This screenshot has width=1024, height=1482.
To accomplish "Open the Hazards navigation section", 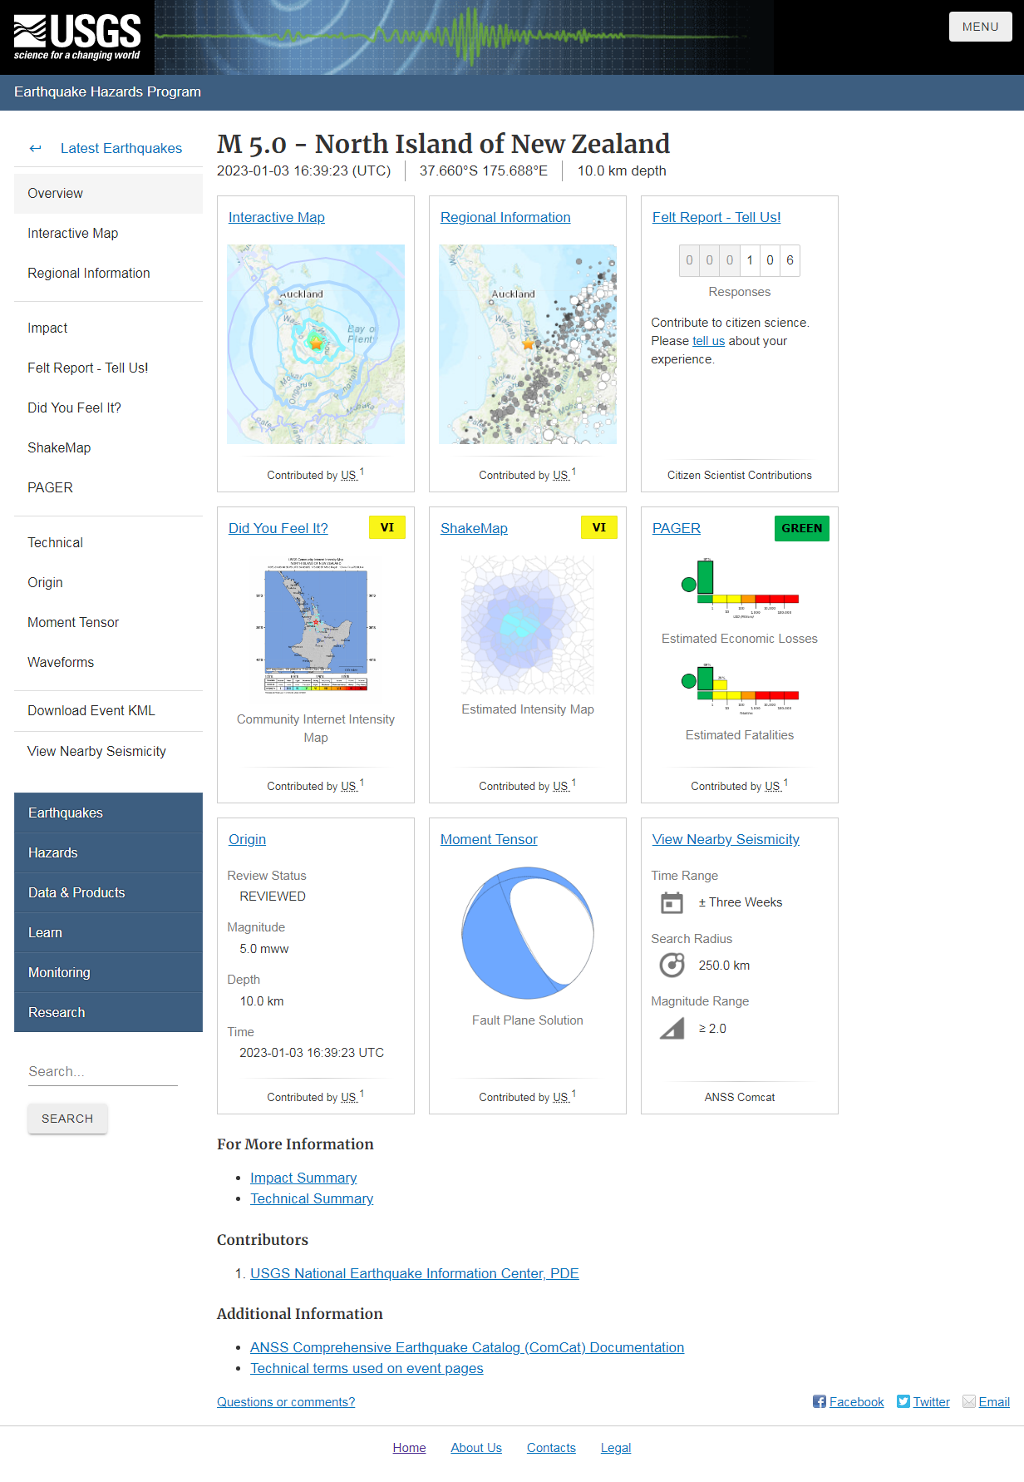I will 108,852.
